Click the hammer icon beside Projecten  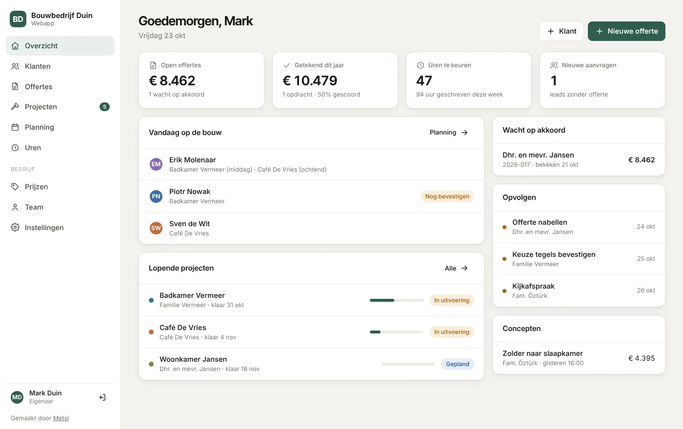(15, 107)
